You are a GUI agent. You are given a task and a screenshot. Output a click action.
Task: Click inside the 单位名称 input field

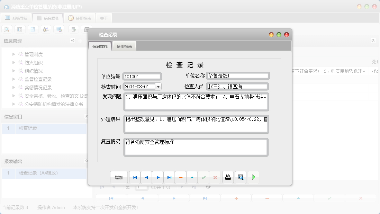[x=238, y=75]
